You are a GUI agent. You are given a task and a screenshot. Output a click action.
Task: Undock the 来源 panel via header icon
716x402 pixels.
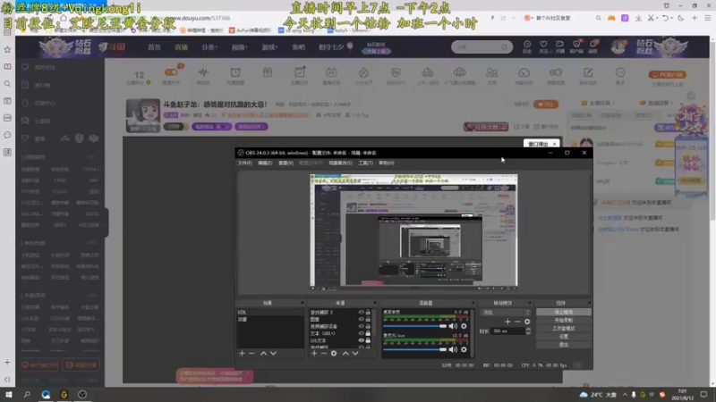pyautogui.click(x=374, y=303)
